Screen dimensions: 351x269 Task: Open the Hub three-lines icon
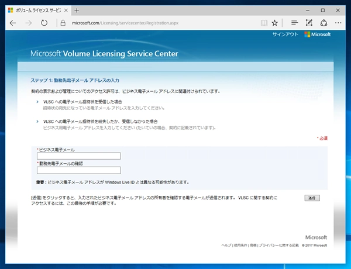click(294, 23)
